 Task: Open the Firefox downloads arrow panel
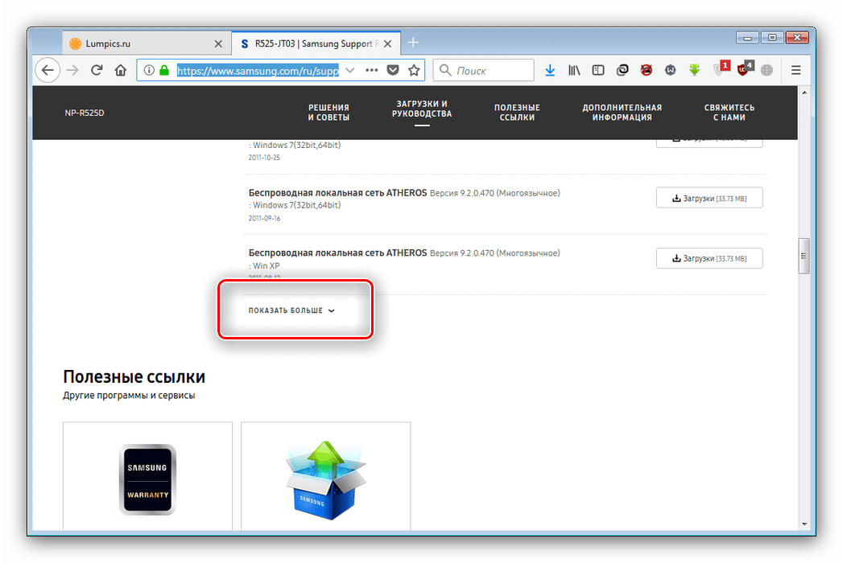pos(550,71)
